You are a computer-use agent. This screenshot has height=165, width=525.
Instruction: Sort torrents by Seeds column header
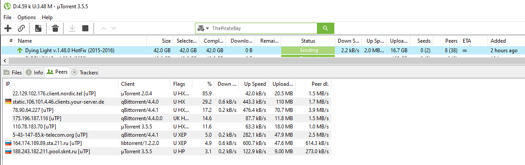[x=424, y=41]
